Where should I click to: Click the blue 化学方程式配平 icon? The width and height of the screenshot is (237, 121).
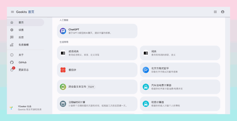coord(146,70)
